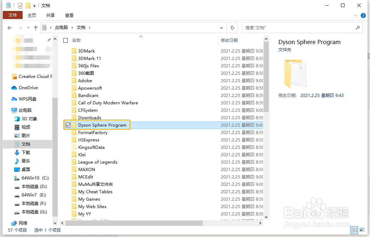Image resolution: width=370 pixels, height=237 pixels.
Task: Select the KingsoftData folder icon
Action: point(74,147)
